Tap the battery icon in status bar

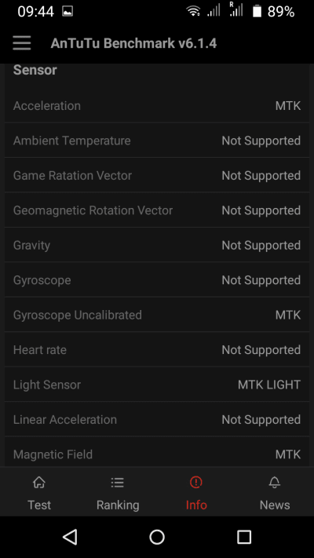257,12
